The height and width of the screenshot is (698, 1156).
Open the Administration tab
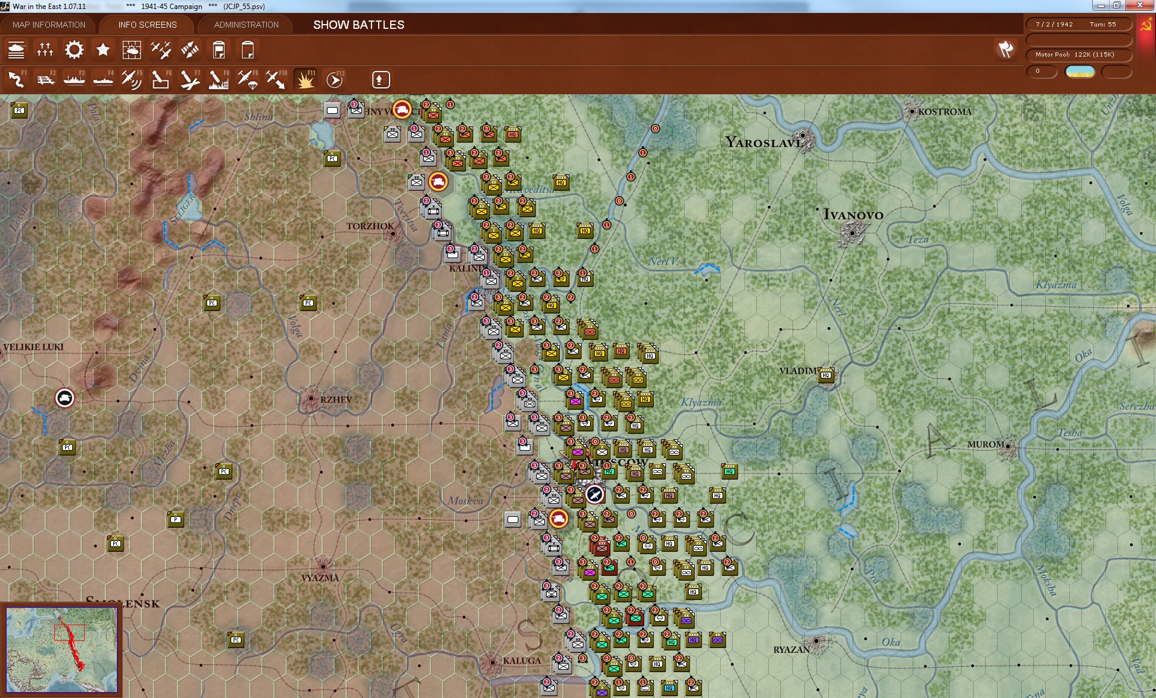(246, 25)
